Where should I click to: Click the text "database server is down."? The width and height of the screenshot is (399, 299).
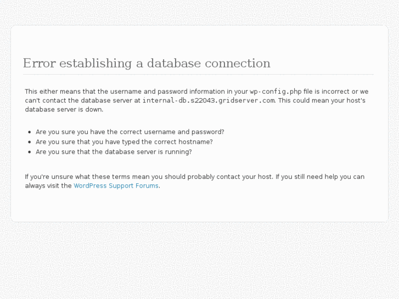pyautogui.click(x=64, y=109)
